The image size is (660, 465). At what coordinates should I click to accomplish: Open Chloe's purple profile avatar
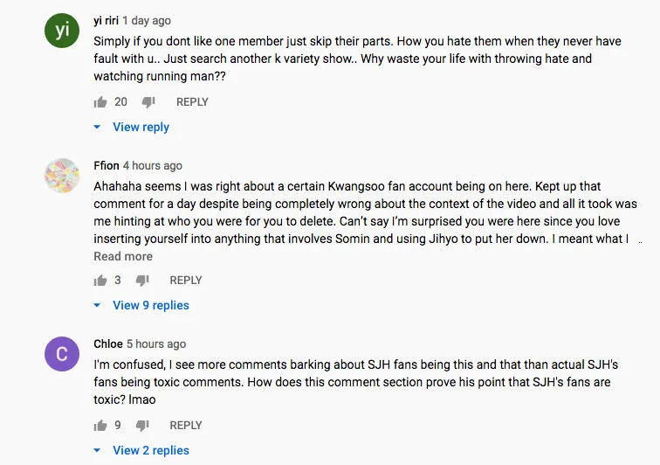62,354
